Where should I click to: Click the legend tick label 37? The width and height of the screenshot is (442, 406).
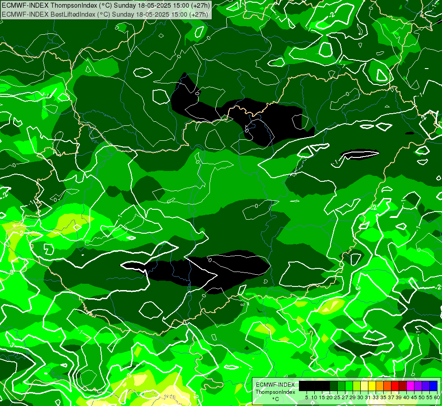pyautogui.click(x=391, y=397)
